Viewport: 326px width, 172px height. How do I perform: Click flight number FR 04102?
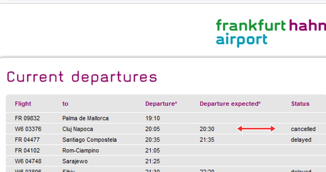[x=27, y=150]
